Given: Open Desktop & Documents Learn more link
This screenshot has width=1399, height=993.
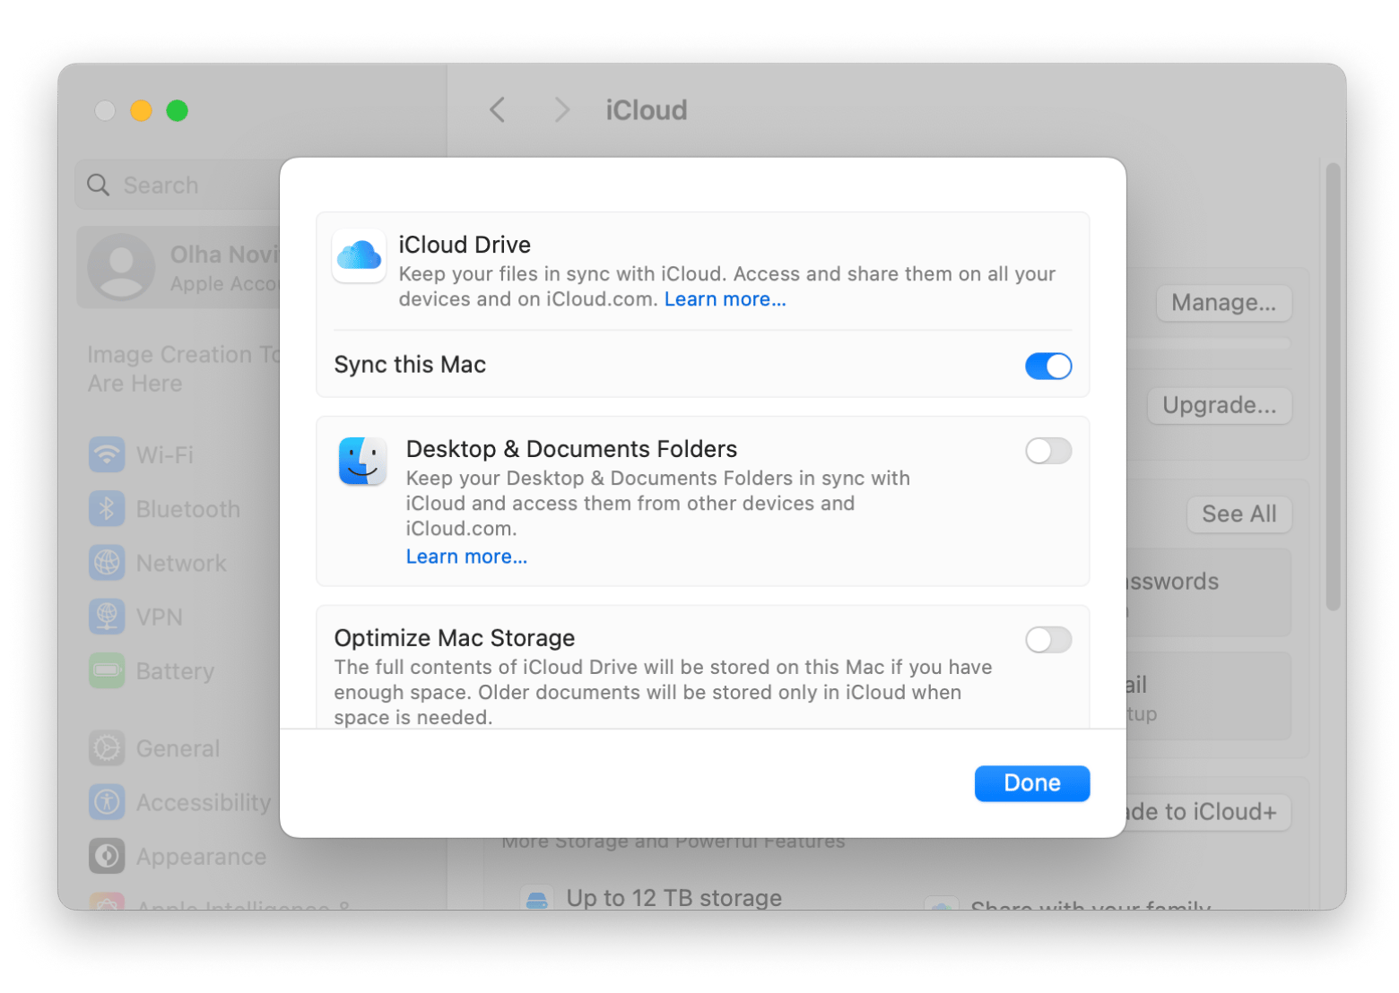Looking at the screenshot, I should point(466,557).
